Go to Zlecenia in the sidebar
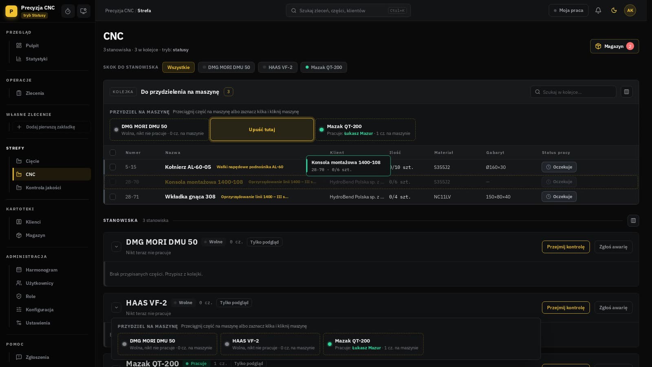The image size is (652, 367). 52,93
